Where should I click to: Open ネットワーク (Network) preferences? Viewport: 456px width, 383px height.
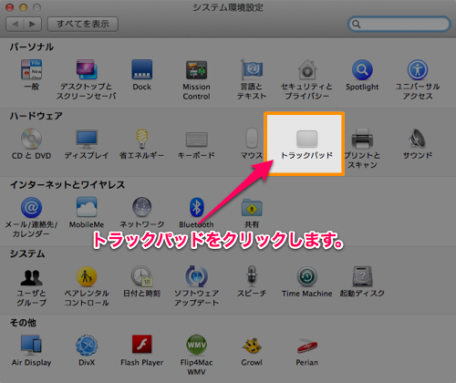pyautogui.click(x=141, y=207)
